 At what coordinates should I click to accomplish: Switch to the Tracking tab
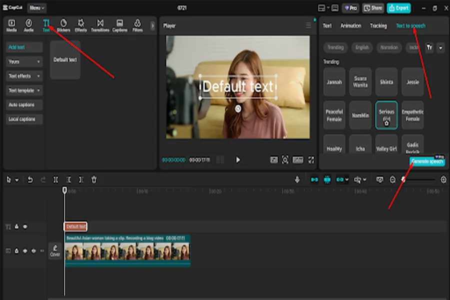point(378,26)
